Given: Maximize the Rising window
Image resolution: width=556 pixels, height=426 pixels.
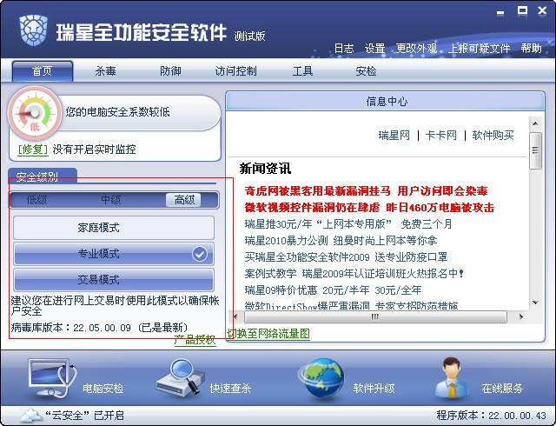Looking at the screenshot, I should click(522, 10).
